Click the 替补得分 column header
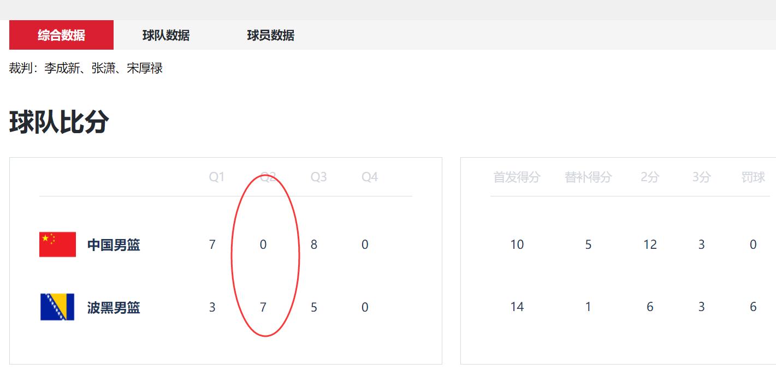The image size is (776, 376). click(x=588, y=177)
